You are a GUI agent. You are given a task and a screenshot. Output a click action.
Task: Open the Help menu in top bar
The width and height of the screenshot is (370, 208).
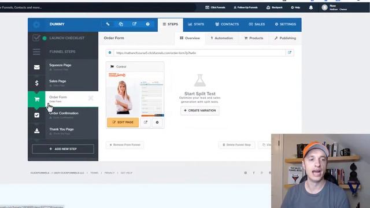tap(295, 8)
